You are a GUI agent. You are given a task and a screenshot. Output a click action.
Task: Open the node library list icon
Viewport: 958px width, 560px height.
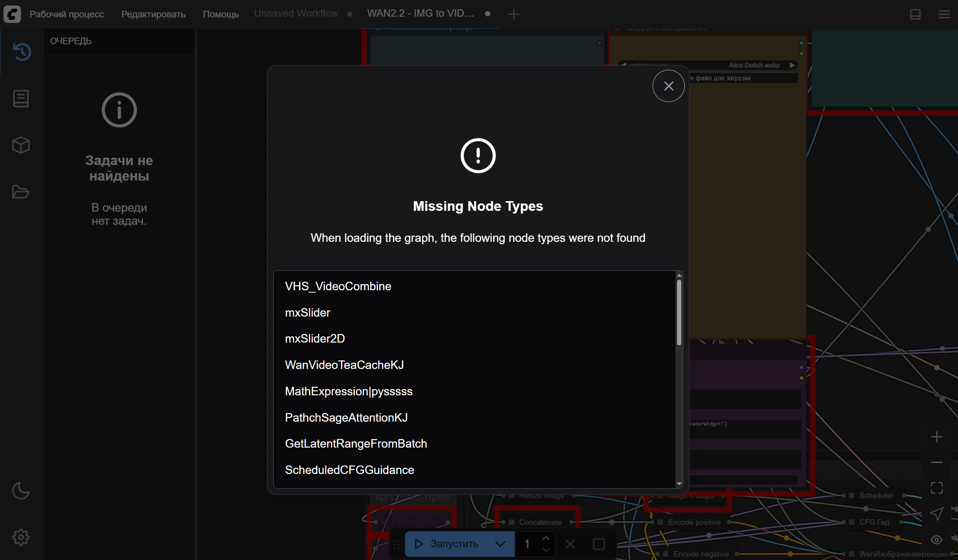21,98
